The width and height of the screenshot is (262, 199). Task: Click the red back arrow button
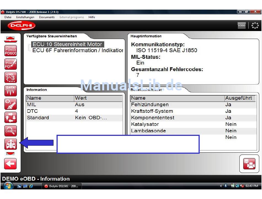click(10, 164)
